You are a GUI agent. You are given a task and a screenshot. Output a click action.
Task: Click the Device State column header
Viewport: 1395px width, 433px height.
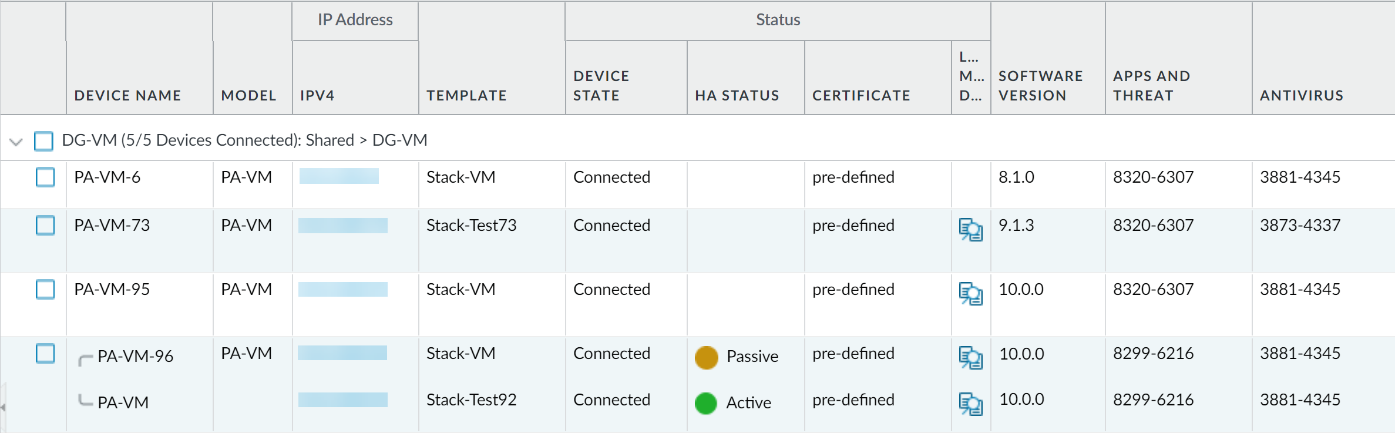pyautogui.click(x=601, y=86)
